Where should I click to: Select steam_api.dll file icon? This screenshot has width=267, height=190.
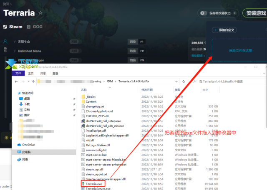[83, 169]
